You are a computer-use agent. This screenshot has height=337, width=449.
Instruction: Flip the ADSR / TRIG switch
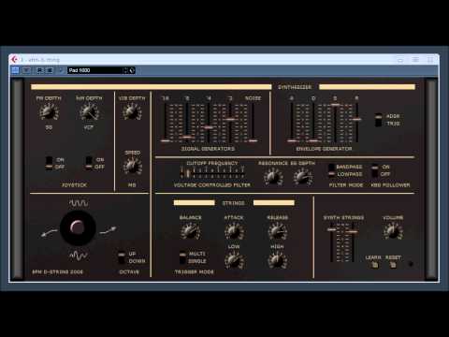click(x=378, y=120)
